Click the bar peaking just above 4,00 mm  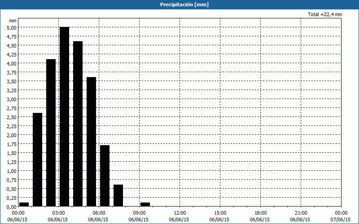click(51, 133)
